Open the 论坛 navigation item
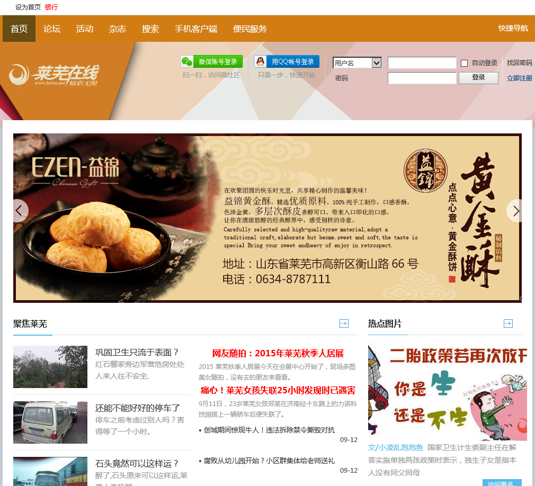535x486 pixels. tap(52, 29)
